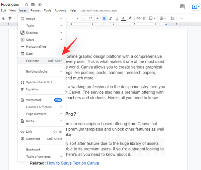This screenshot has height=170, width=201.
Task: Click the spell check icon
Action: coord(4,18)
